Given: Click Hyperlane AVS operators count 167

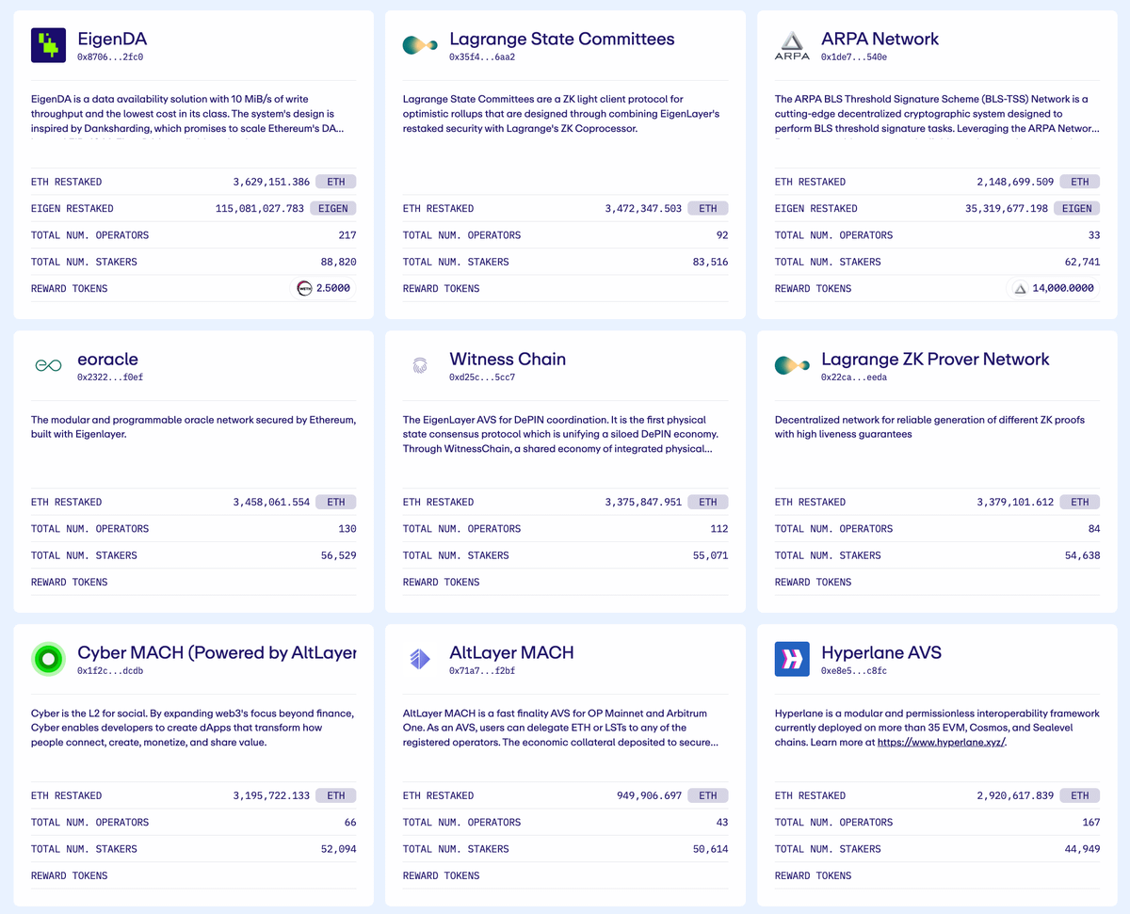Looking at the screenshot, I should 1091,823.
